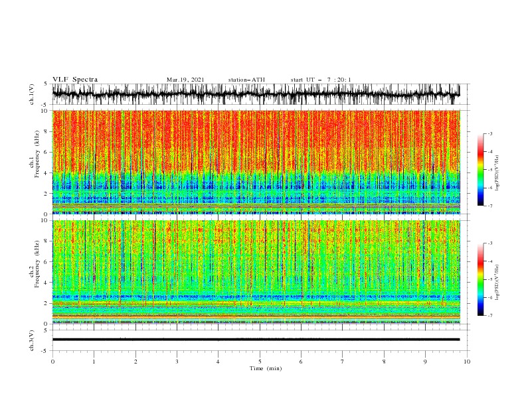Click time axis tick label "4"
526x406 pixels.
click(219, 362)
